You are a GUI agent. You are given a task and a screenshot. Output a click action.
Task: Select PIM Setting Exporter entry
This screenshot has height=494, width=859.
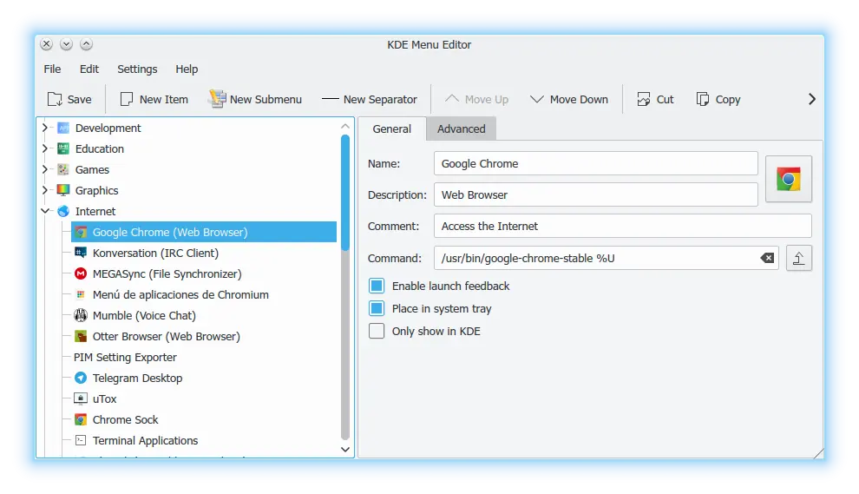[125, 357]
